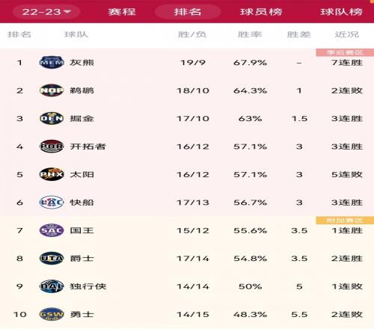The width and height of the screenshot is (374, 329).
Task: Switch to the 赛程 tab
Action: coord(122,12)
